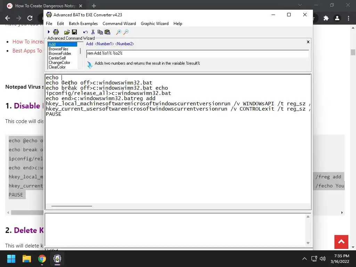The width and height of the screenshot is (356, 267).
Task: Open the Edit menu
Action: 60,24
